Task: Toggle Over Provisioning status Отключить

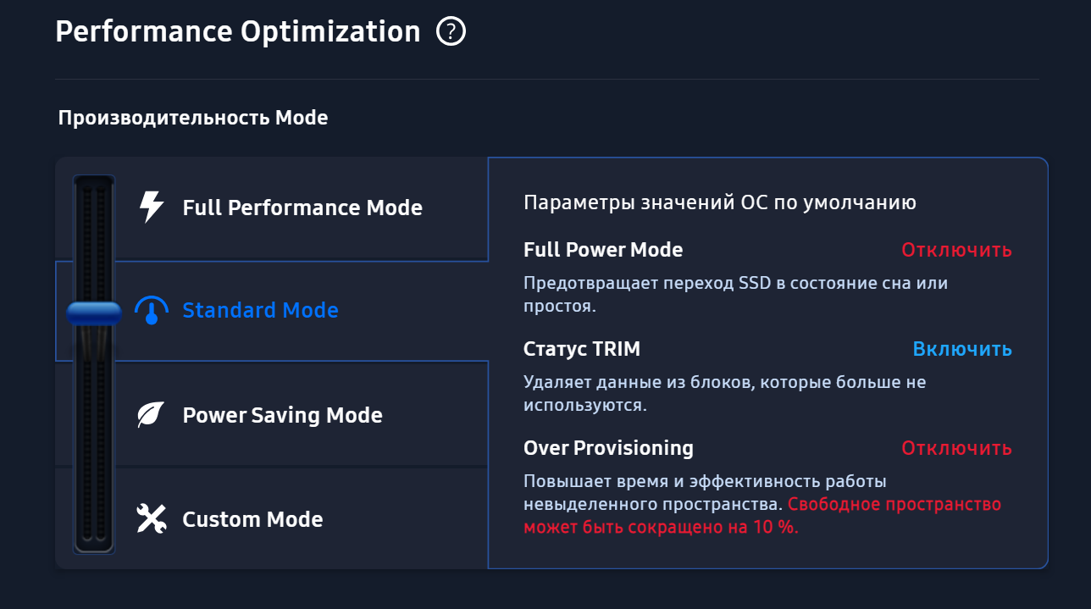Action: coord(956,448)
